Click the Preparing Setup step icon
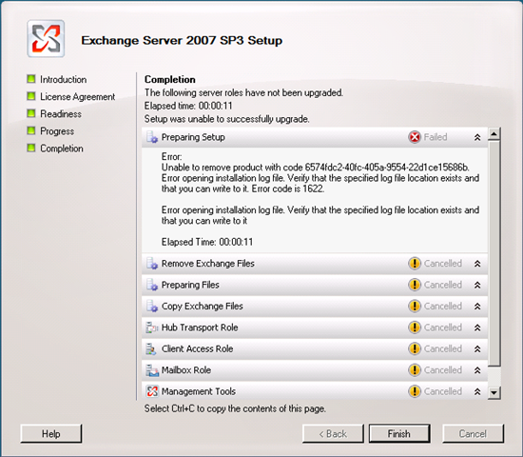 pos(152,137)
